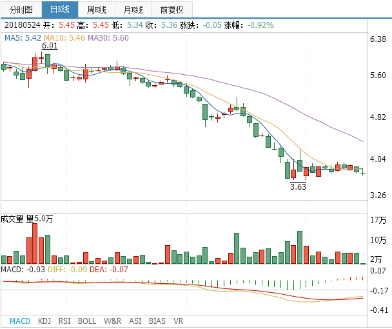Select the VR indicator

(178, 321)
